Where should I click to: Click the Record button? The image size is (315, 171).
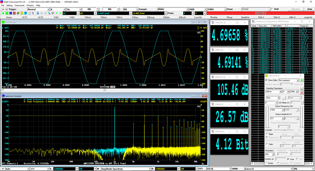click(x=295, y=9)
